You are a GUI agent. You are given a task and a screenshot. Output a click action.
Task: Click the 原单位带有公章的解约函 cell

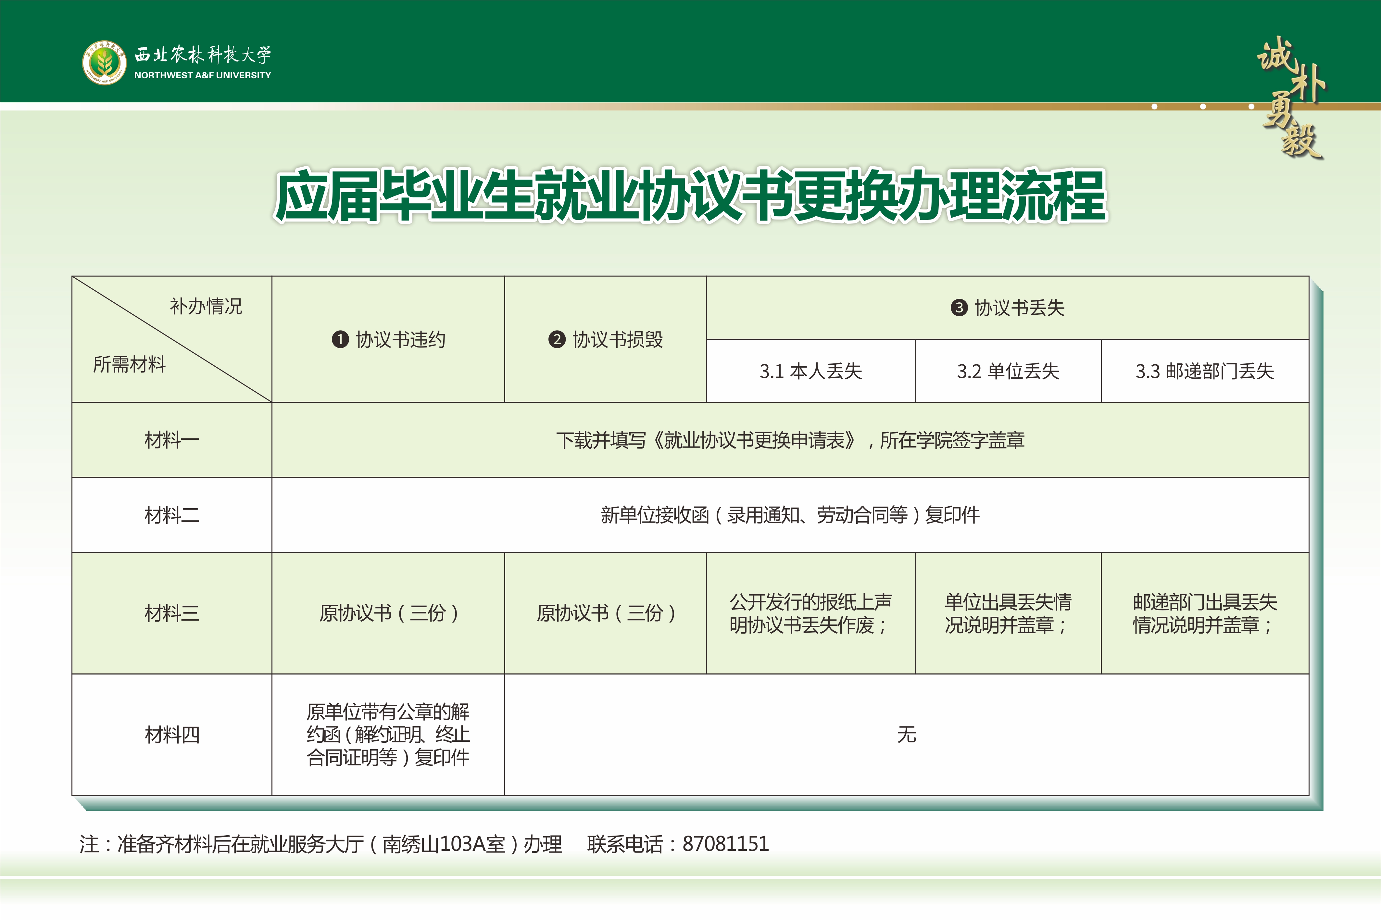click(x=387, y=734)
